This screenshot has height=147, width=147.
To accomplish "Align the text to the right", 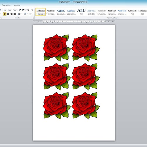I will [x=11, y=14].
